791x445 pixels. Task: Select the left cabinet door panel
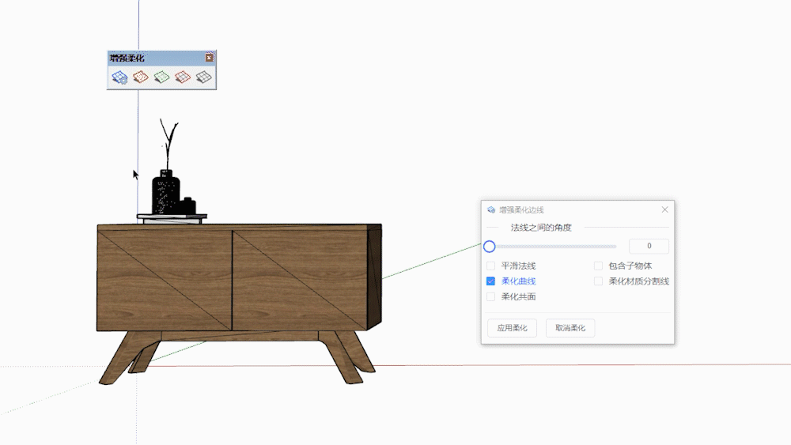coord(164,281)
